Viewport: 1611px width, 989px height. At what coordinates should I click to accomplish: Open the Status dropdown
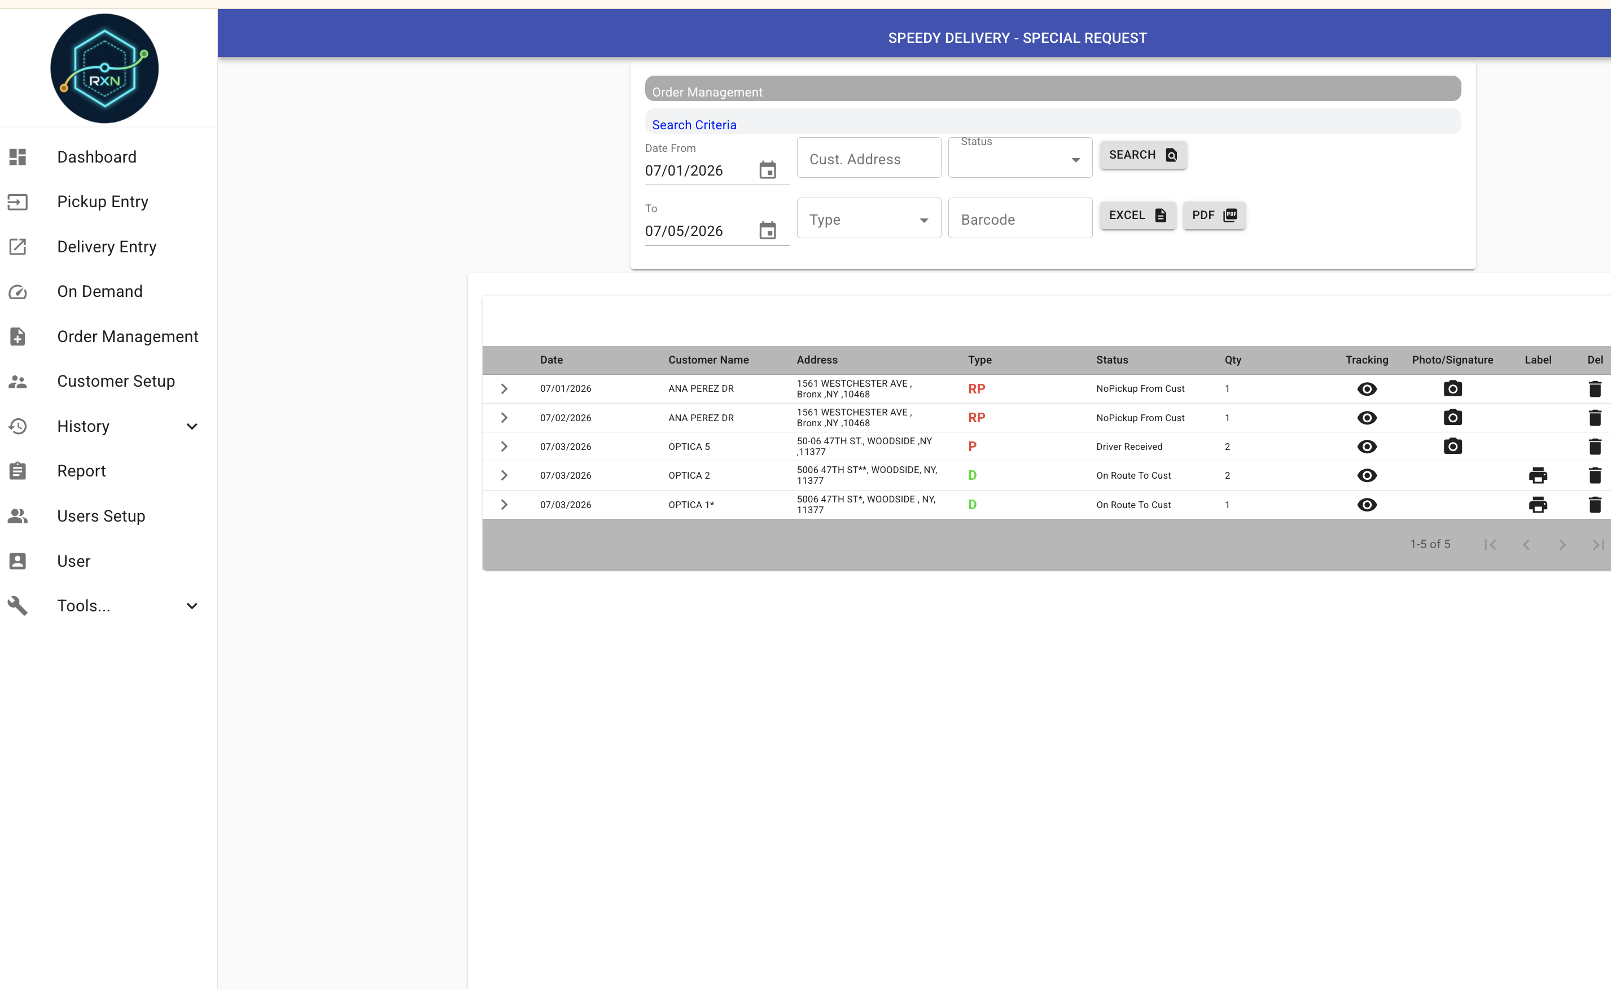pyautogui.click(x=1019, y=158)
